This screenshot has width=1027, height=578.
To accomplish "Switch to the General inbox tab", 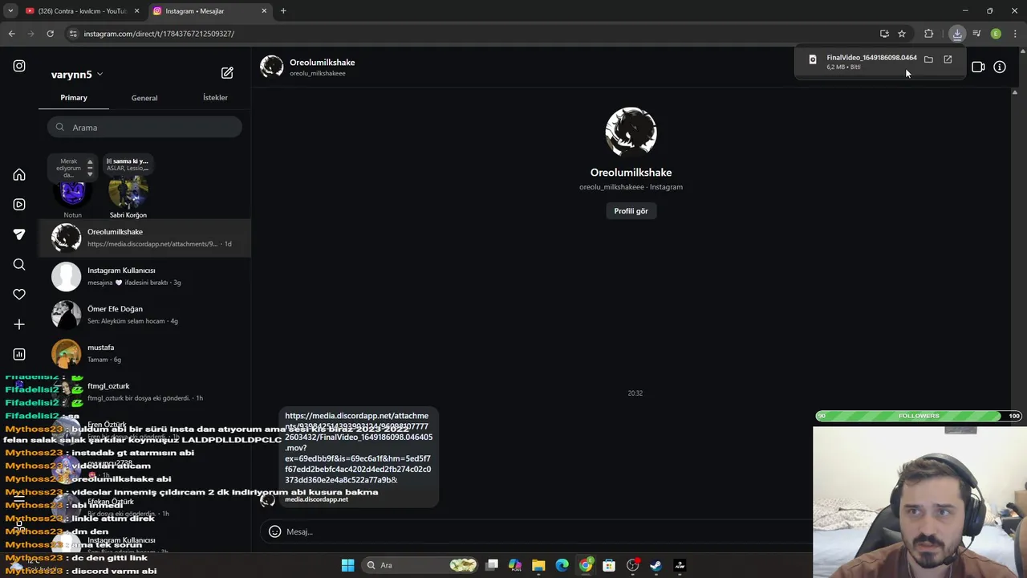I will click(x=144, y=98).
